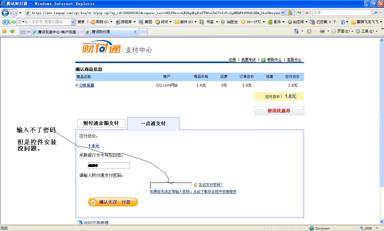
Task: Focus the 百度 search box
Action: (342, 13)
